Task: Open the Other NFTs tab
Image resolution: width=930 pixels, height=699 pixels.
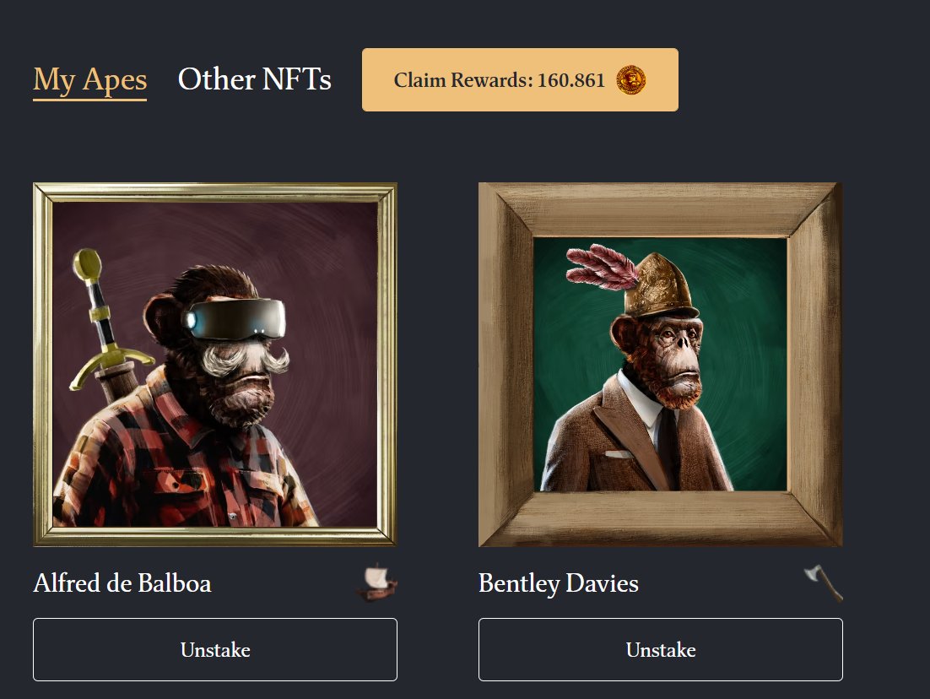Action: point(255,79)
